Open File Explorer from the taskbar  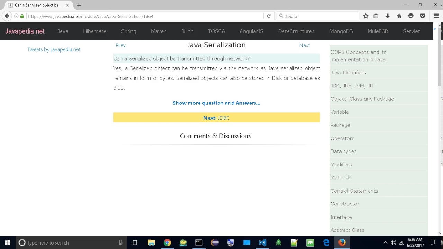(x=151, y=242)
